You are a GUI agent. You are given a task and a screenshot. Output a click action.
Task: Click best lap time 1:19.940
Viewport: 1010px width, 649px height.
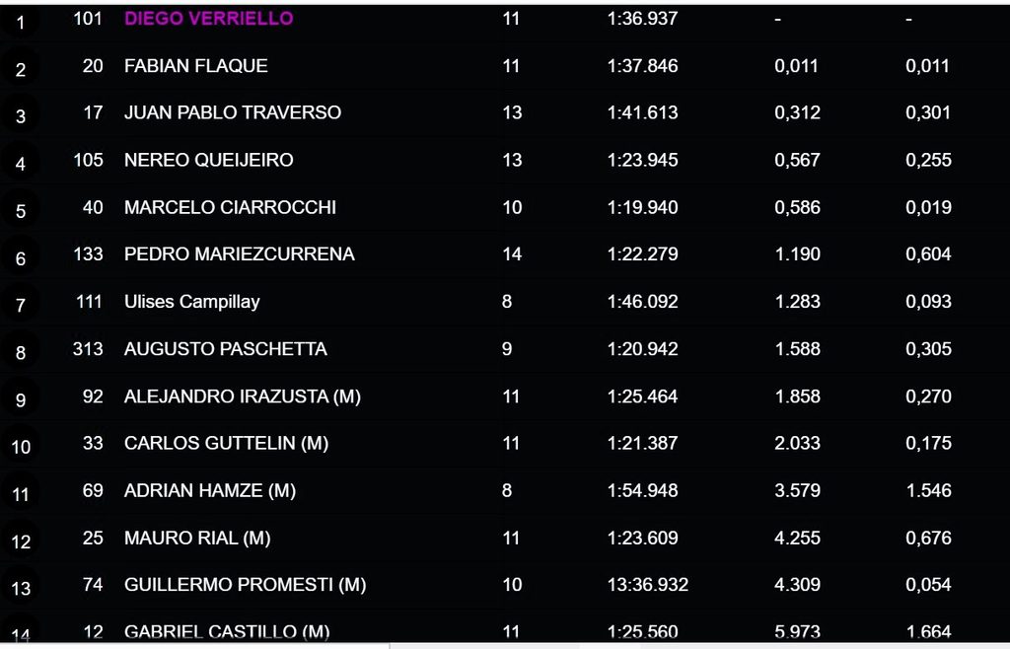(642, 207)
